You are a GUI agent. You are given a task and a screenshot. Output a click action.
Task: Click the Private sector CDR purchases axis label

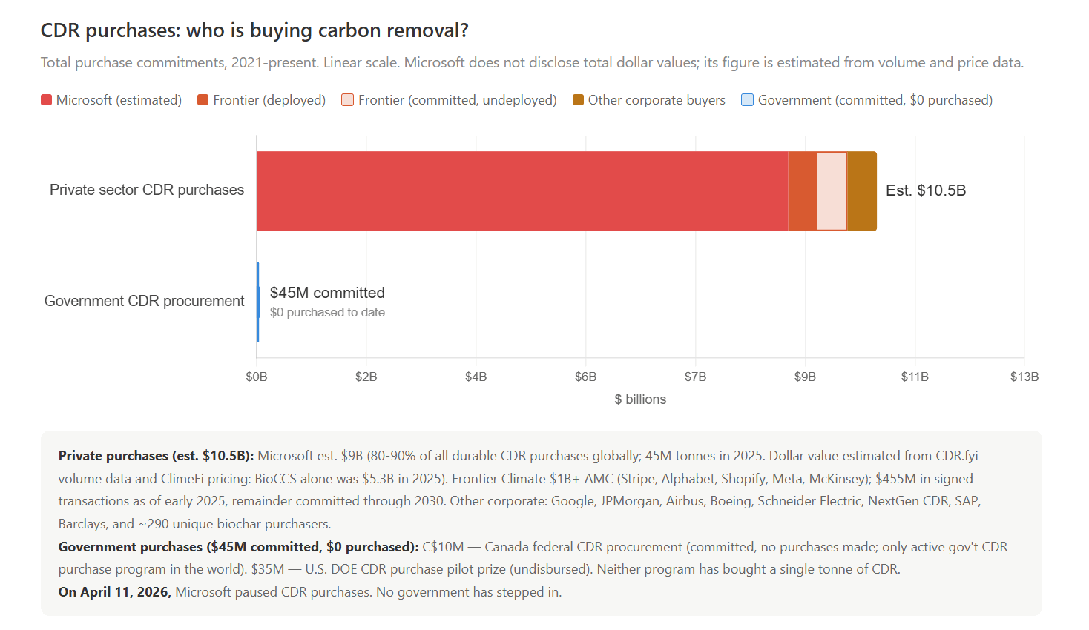point(147,190)
